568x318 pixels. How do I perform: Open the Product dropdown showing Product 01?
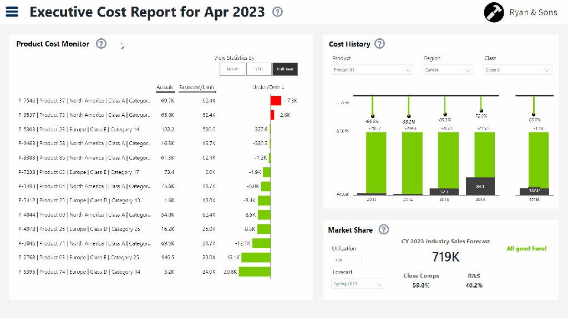tap(372, 70)
